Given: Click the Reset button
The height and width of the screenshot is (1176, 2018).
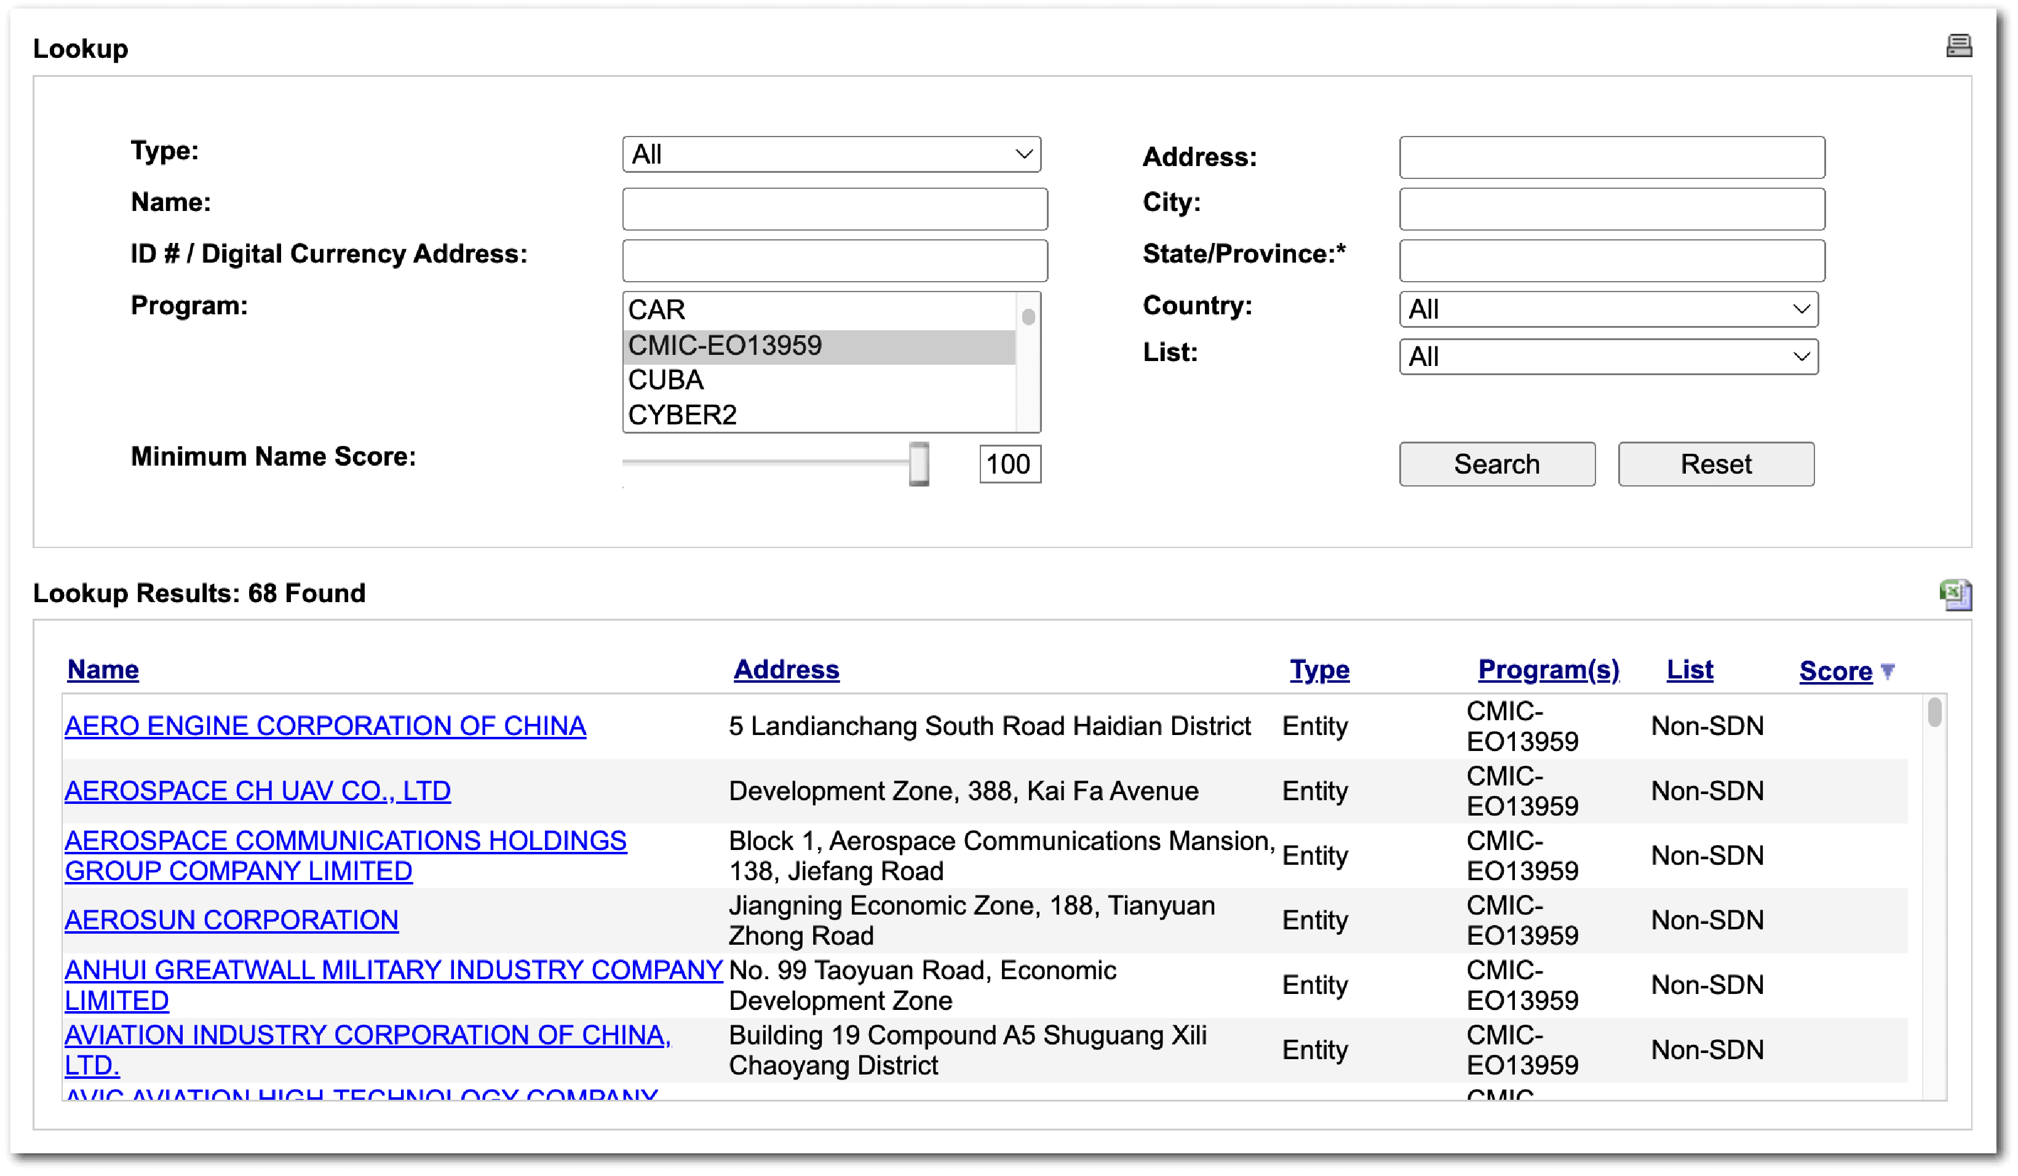Looking at the screenshot, I should tap(1715, 464).
